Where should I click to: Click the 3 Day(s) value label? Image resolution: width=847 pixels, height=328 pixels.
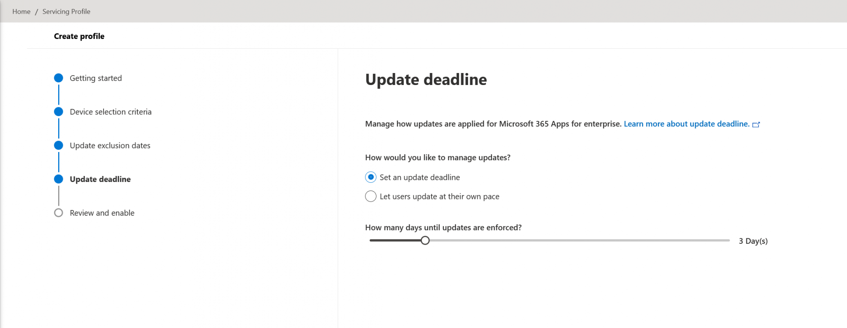pyautogui.click(x=752, y=241)
